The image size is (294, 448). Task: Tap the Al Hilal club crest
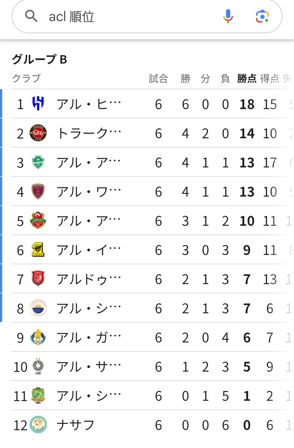point(38,104)
